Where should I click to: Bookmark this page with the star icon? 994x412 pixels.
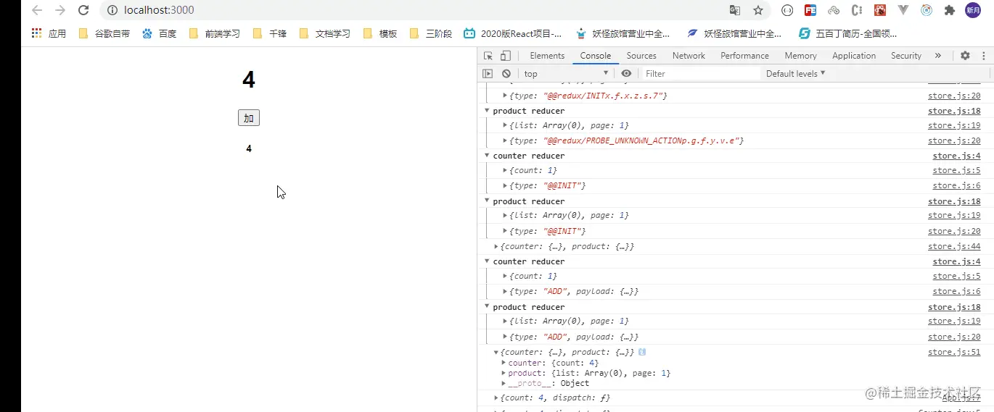click(758, 10)
